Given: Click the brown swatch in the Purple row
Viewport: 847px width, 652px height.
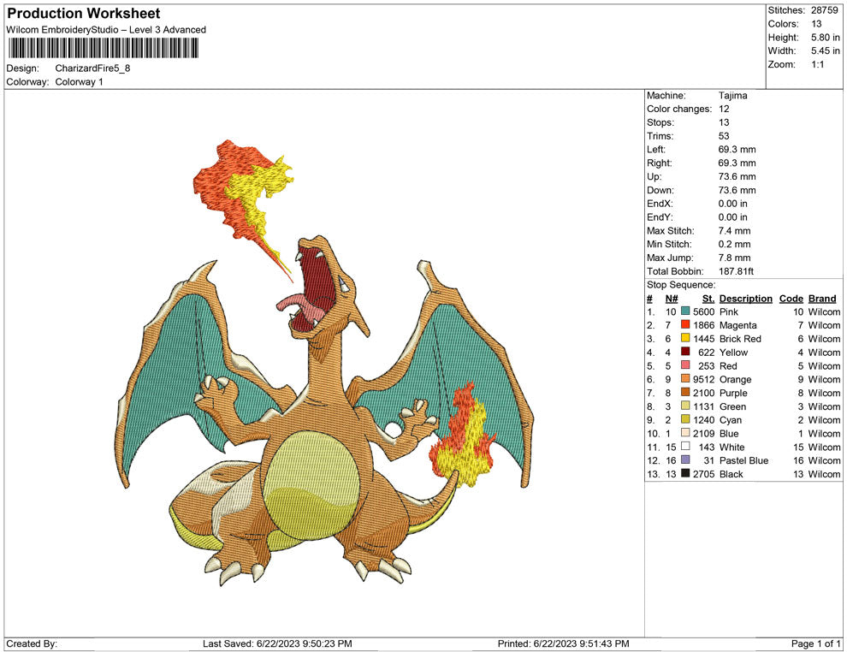Looking at the screenshot, I should coord(685,392).
